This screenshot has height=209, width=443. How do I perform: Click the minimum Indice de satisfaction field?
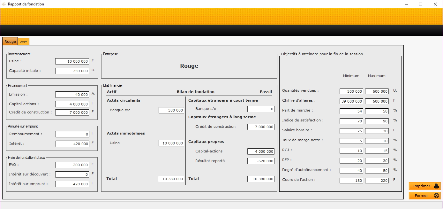point(351,121)
